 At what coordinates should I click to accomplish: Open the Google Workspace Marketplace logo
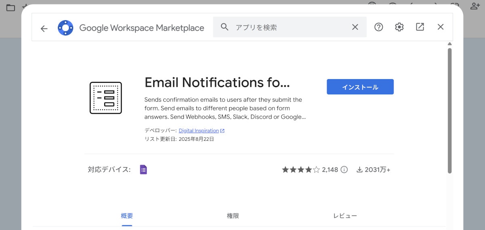pos(65,28)
